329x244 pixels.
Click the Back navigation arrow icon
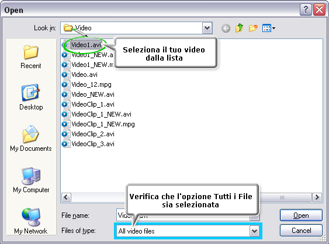point(226,28)
